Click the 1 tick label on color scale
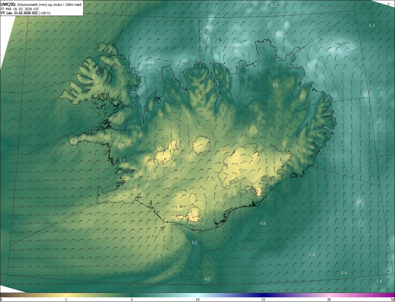 point(66,300)
